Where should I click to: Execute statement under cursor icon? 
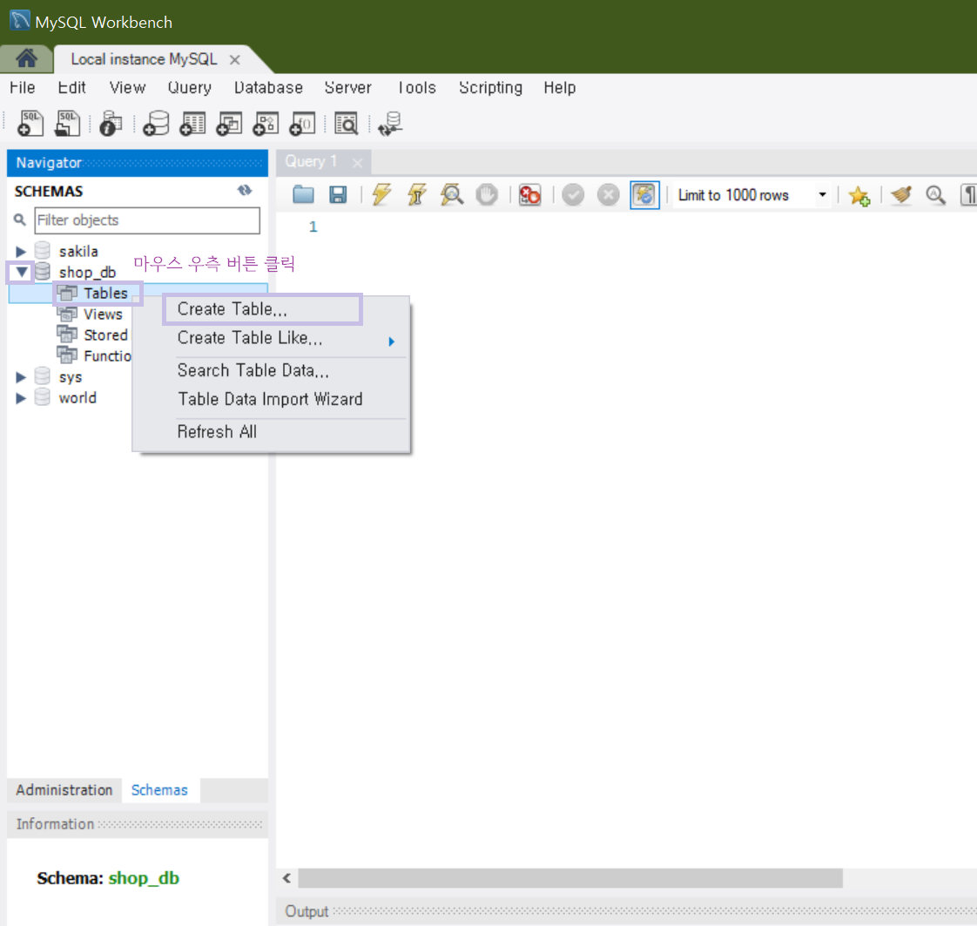click(x=417, y=195)
